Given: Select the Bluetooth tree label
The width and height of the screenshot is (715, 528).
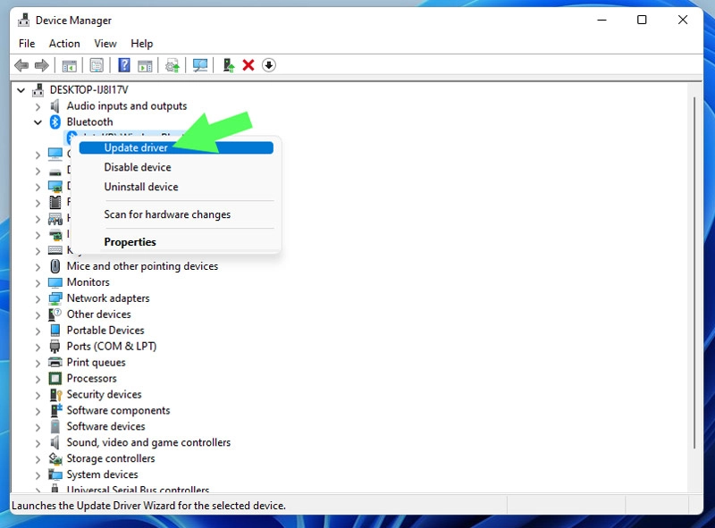Looking at the screenshot, I should pyautogui.click(x=90, y=122).
